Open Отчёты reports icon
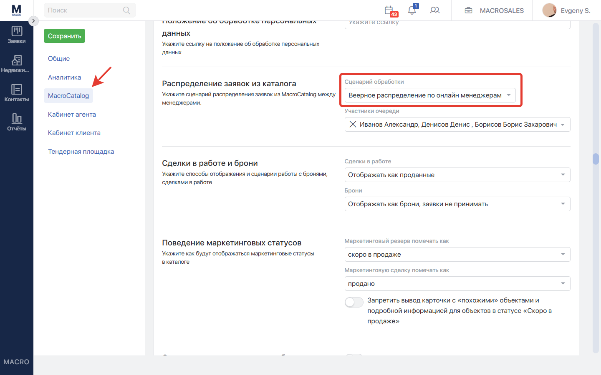 coord(17,122)
